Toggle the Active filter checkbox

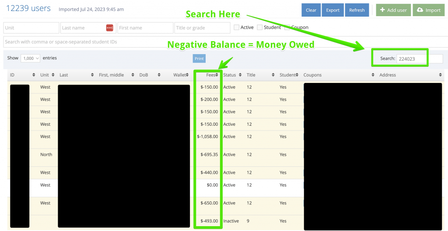point(236,28)
